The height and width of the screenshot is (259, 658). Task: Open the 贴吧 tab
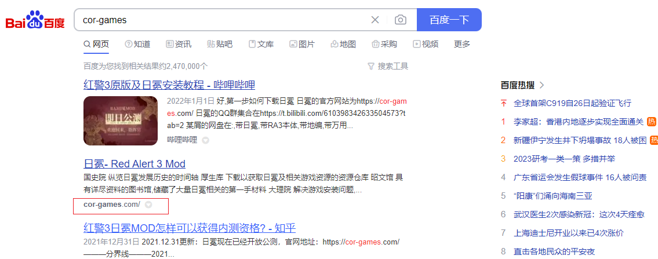point(220,45)
